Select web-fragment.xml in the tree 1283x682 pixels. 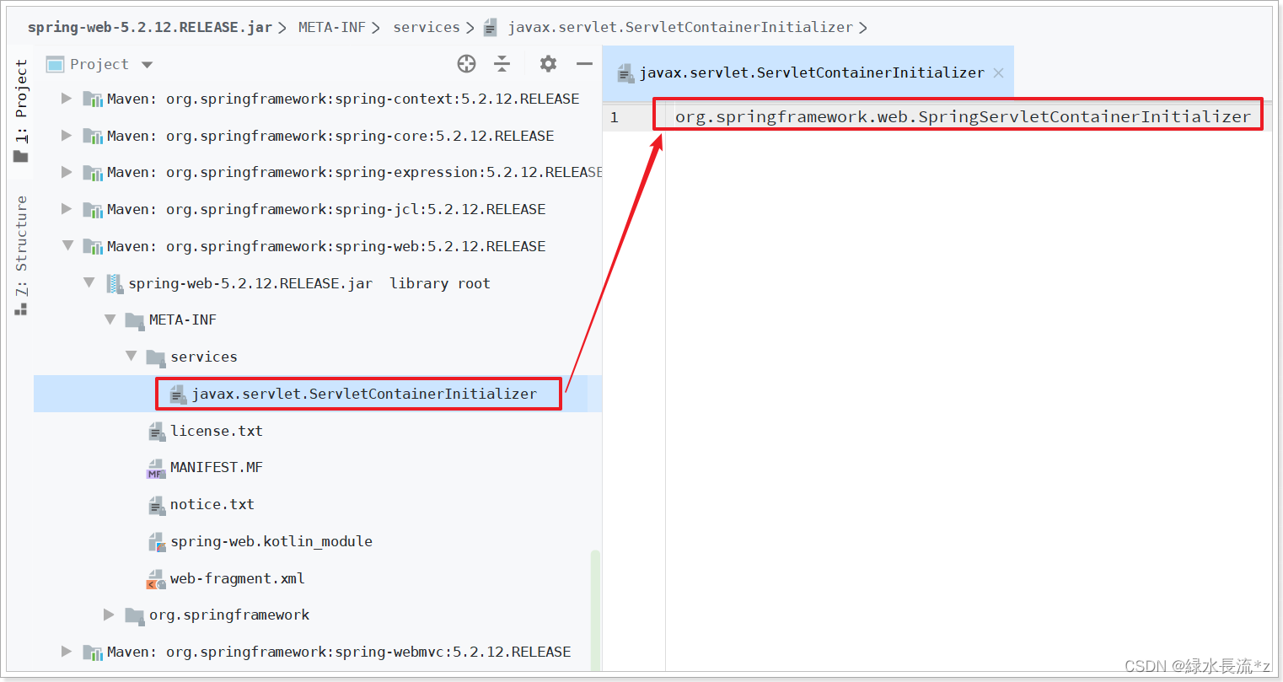tap(238, 578)
